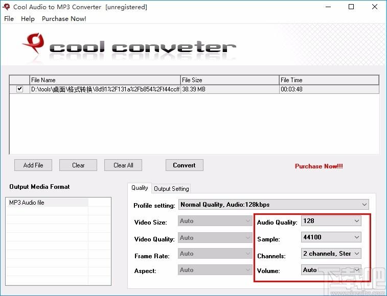The width and height of the screenshot is (387, 296).
Task: Open the Sample rate dropdown showing 44100
Action: (x=331, y=237)
